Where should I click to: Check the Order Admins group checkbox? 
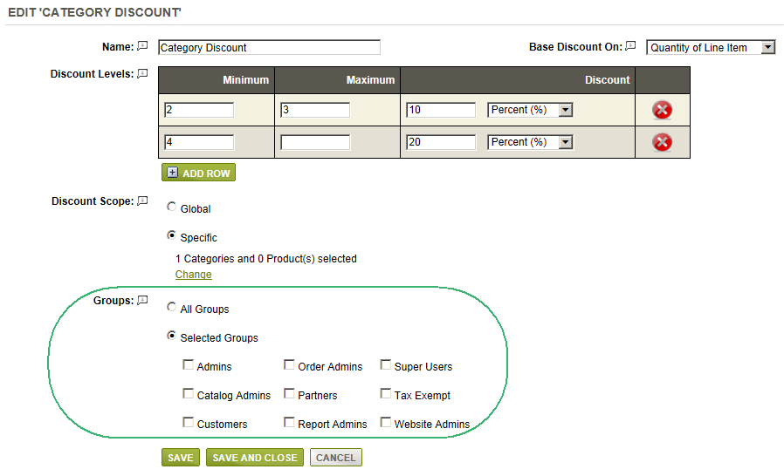pos(289,365)
